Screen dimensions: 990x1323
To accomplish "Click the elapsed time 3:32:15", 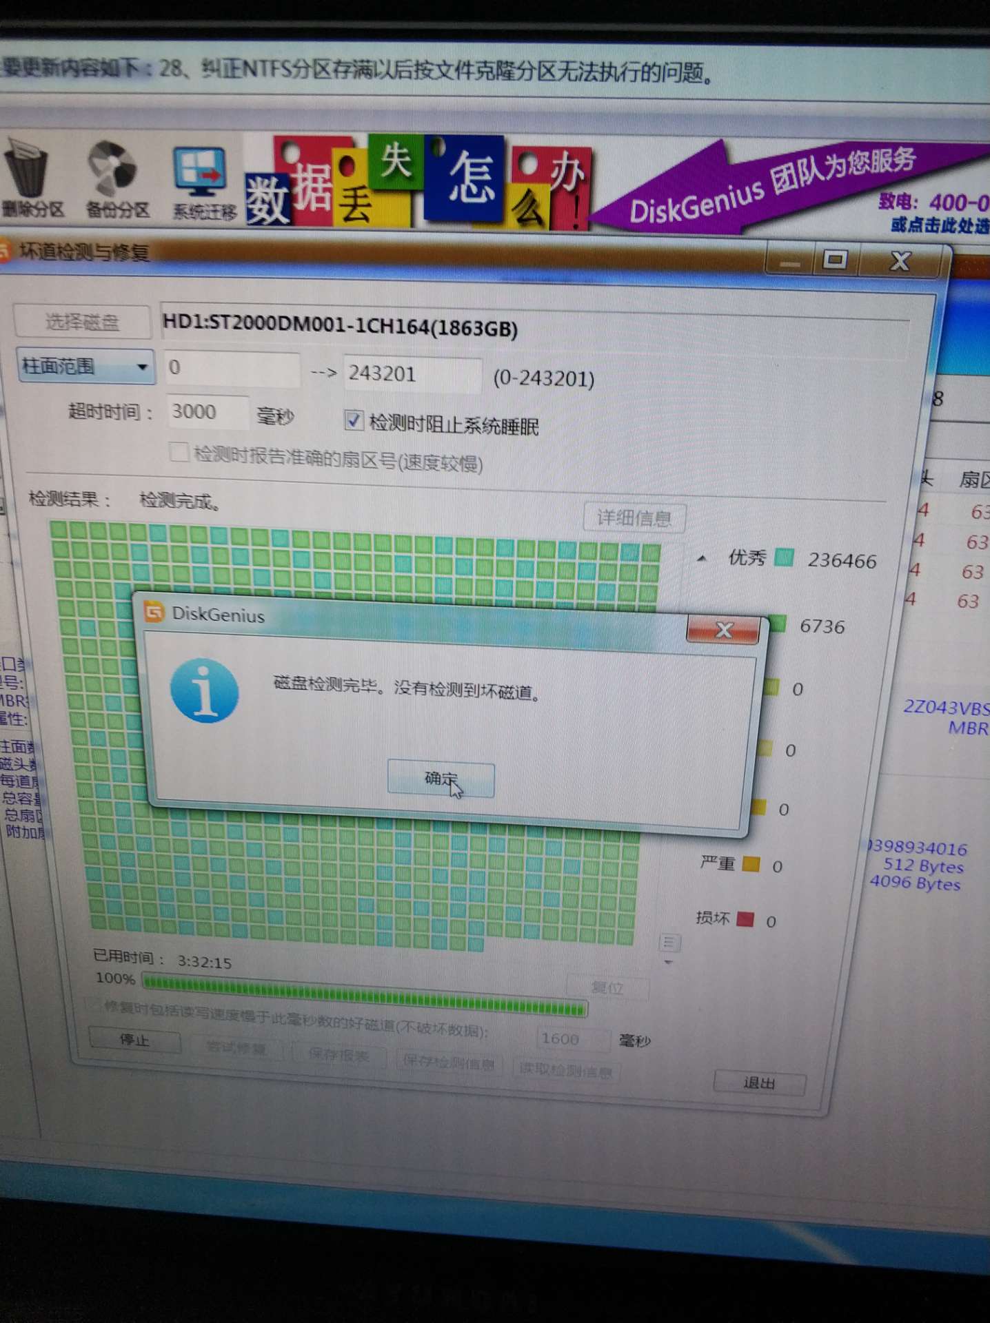I will (x=204, y=962).
